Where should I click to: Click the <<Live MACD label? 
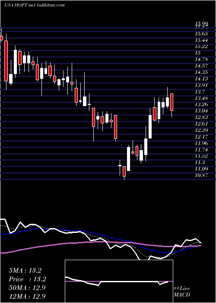[x=182, y=292]
